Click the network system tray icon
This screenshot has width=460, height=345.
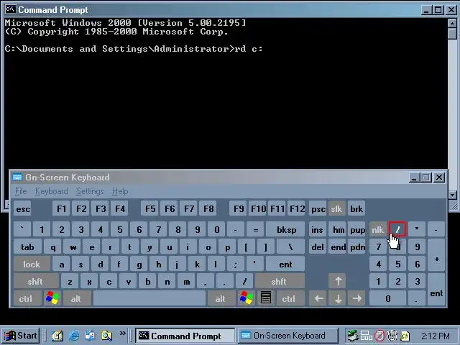(366, 336)
